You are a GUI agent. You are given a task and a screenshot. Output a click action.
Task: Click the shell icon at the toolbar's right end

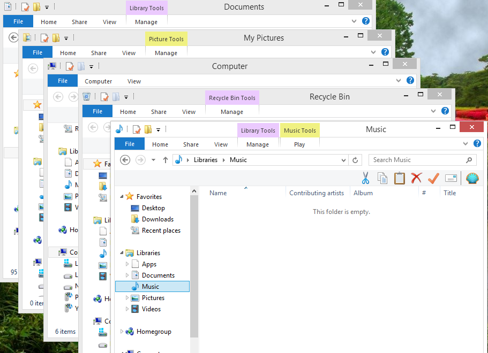[x=472, y=178]
